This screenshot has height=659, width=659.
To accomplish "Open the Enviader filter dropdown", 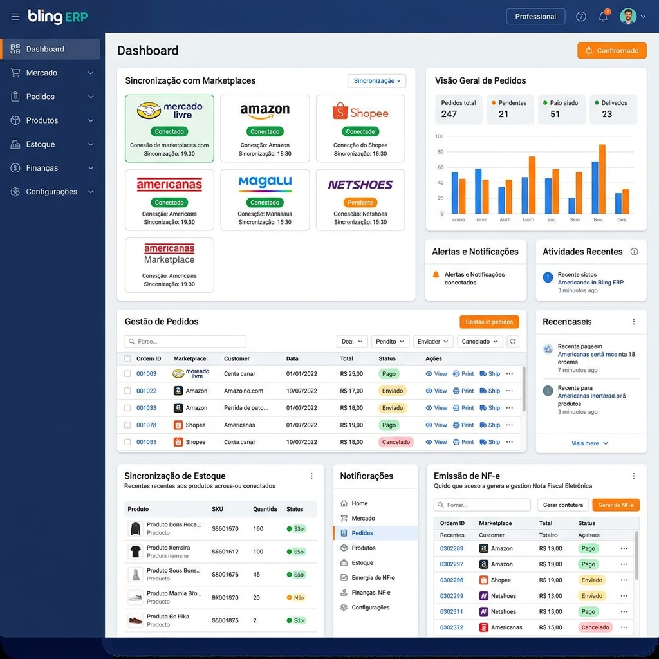I will [432, 341].
